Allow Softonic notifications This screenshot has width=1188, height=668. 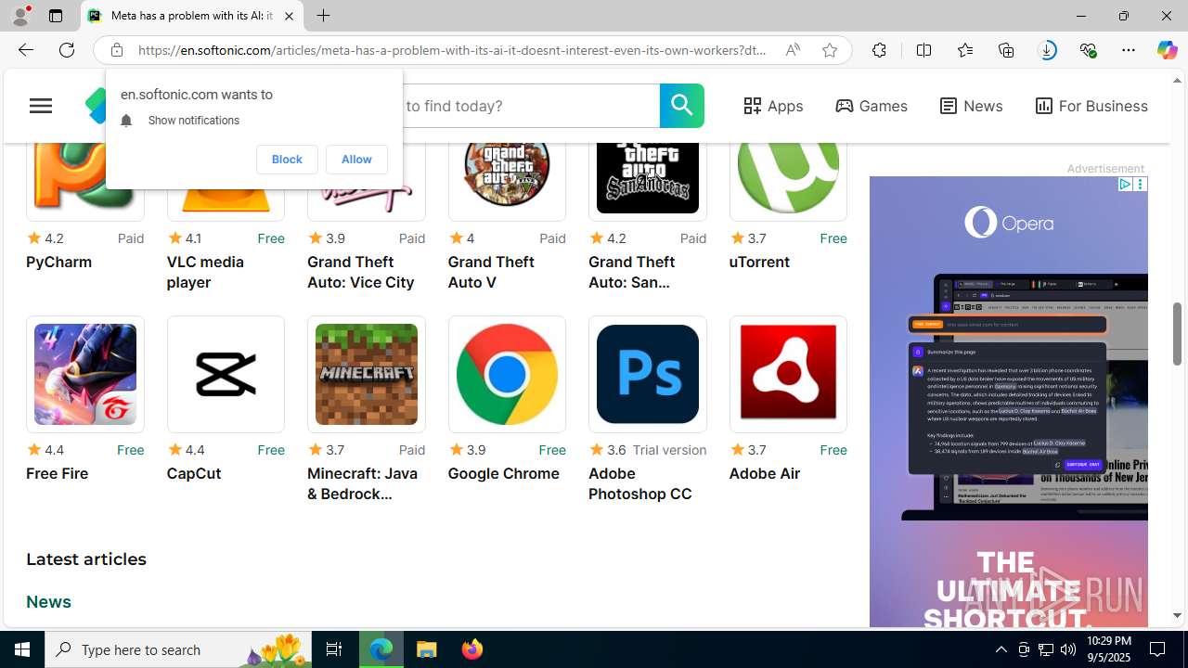point(356,160)
